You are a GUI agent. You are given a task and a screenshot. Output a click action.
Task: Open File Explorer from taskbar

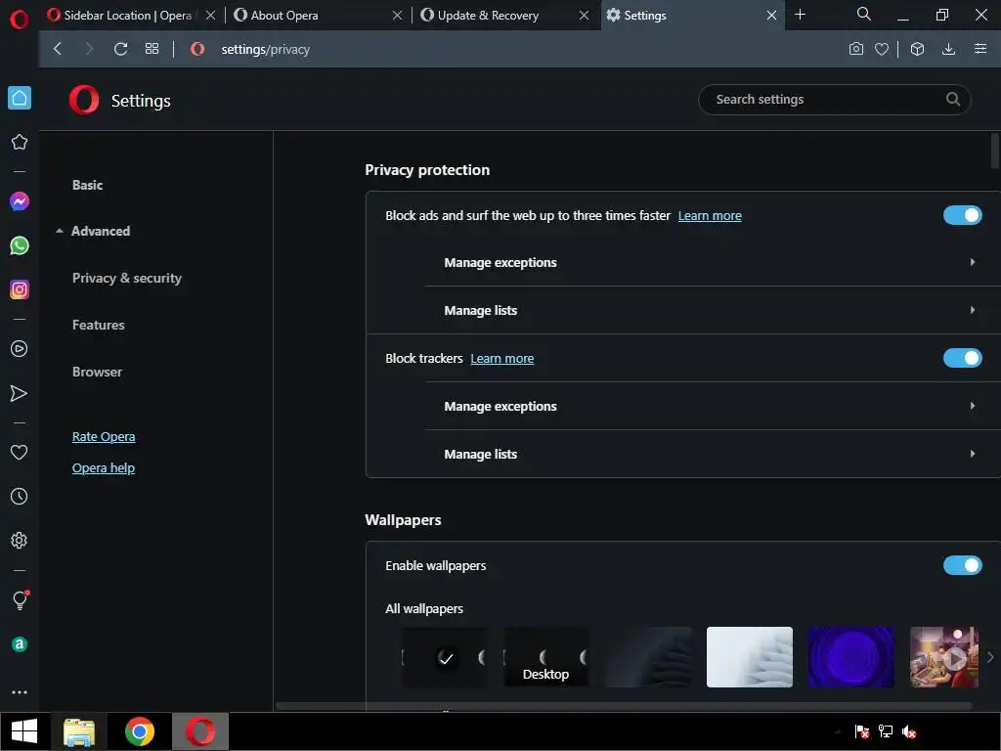(79, 731)
